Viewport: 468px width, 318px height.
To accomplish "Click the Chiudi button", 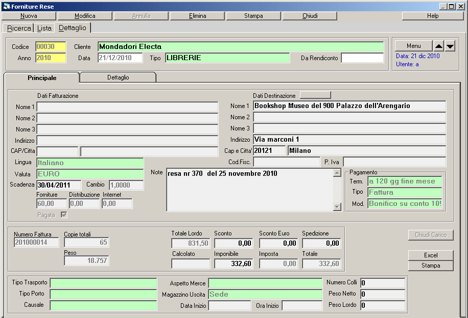I will point(310,16).
